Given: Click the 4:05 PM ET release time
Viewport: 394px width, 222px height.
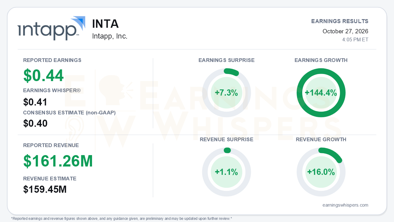Looking at the screenshot, I should pyautogui.click(x=355, y=39).
